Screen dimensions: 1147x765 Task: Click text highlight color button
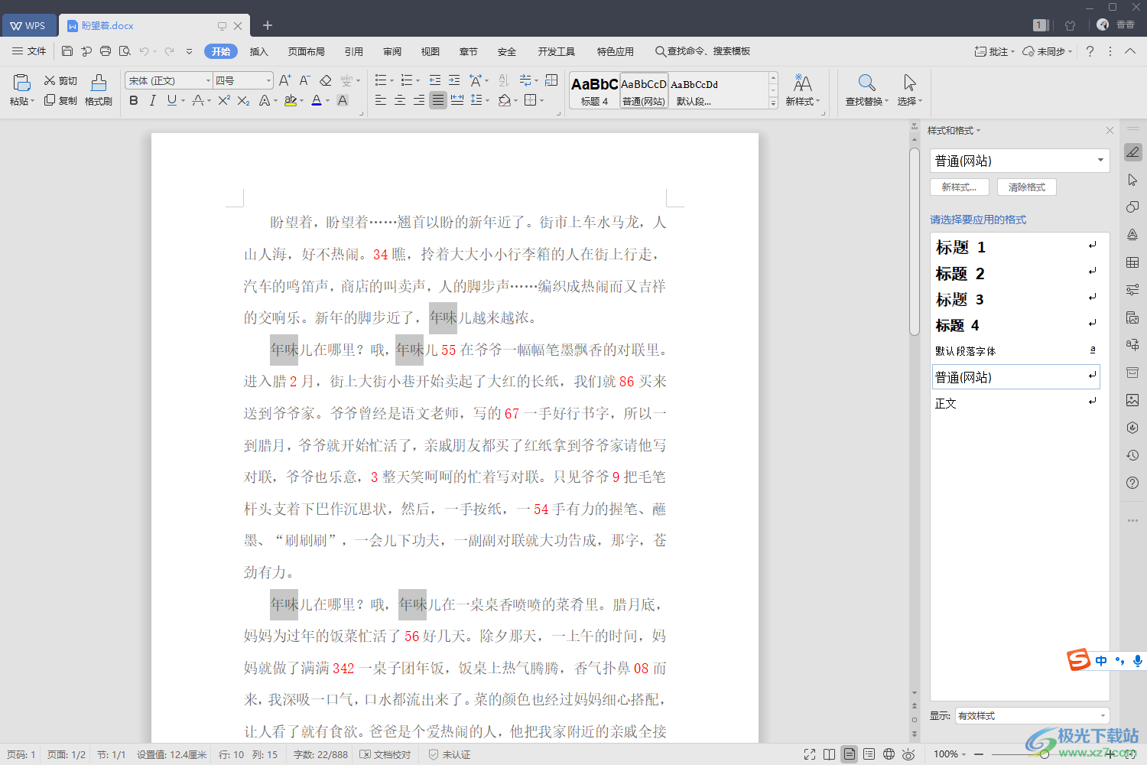coord(290,100)
